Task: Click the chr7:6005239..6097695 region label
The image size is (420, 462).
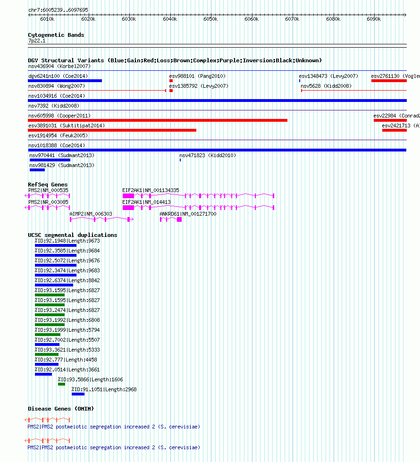Action: (58, 10)
